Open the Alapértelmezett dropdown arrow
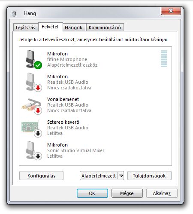Viewport: 193px width, 214px height. click(121, 176)
